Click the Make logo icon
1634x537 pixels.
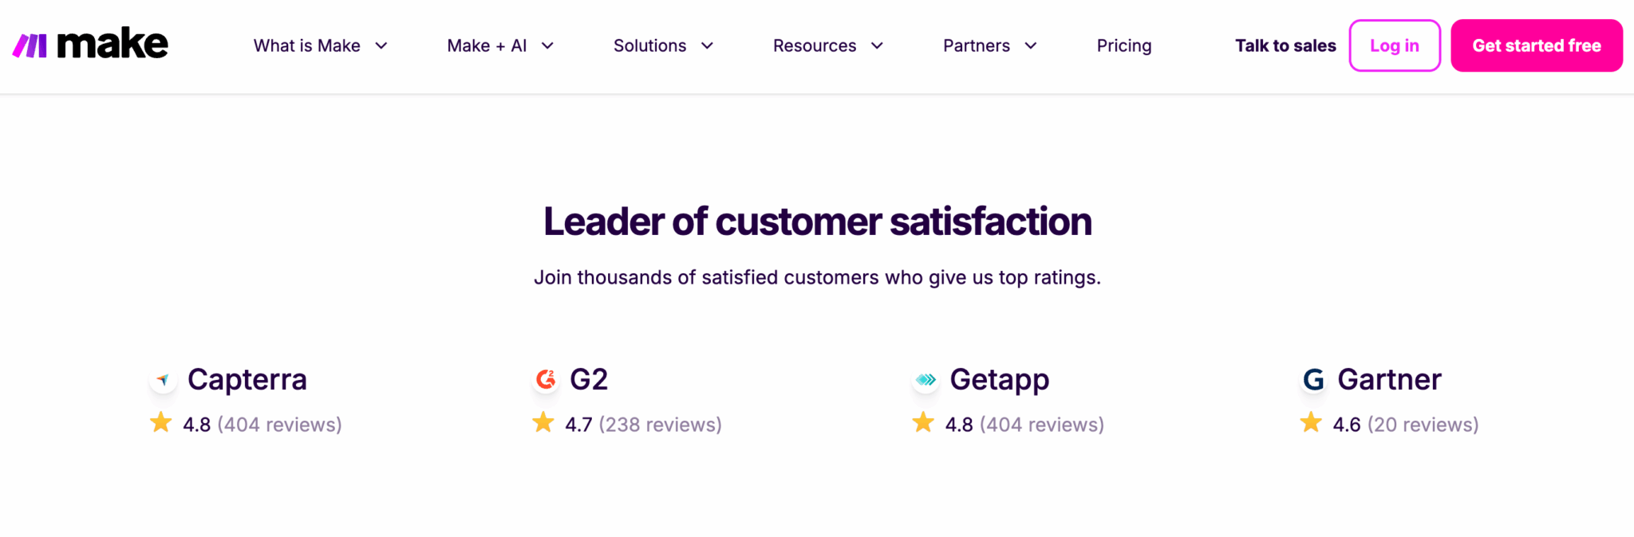tap(30, 45)
